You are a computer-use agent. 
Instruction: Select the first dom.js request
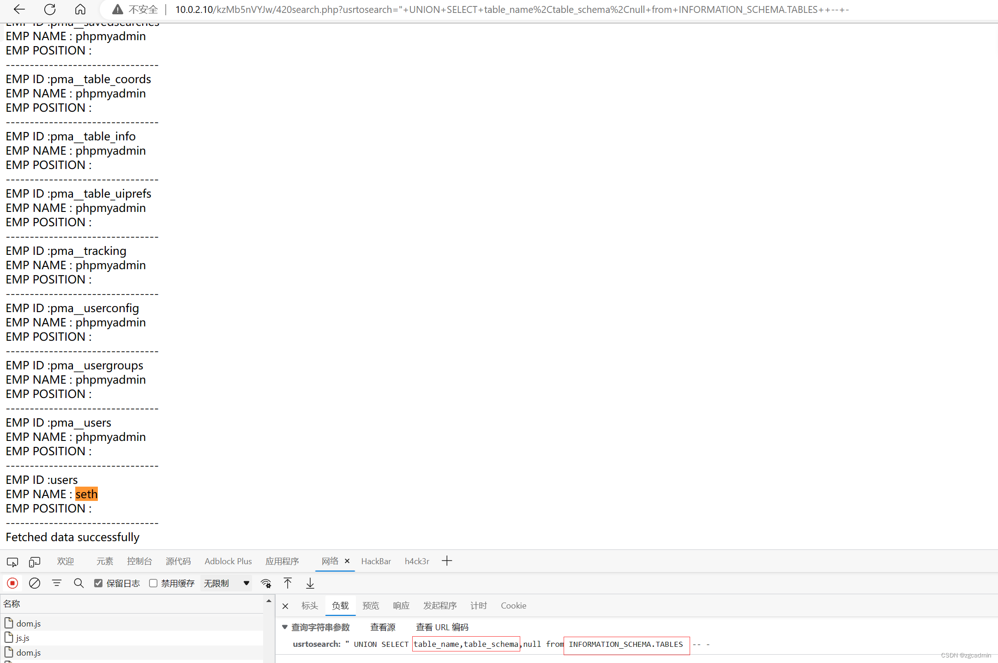click(x=132, y=623)
